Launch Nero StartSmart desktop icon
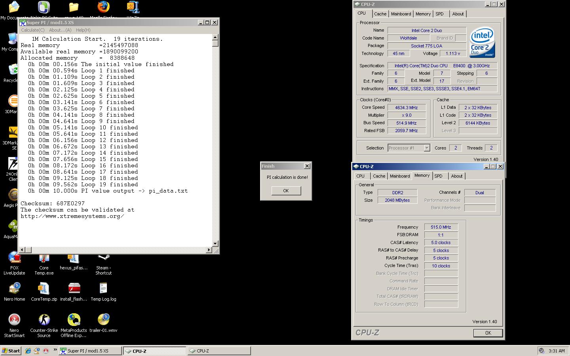Screen dimensions: 570x356 pyautogui.click(x=14, y=325)
